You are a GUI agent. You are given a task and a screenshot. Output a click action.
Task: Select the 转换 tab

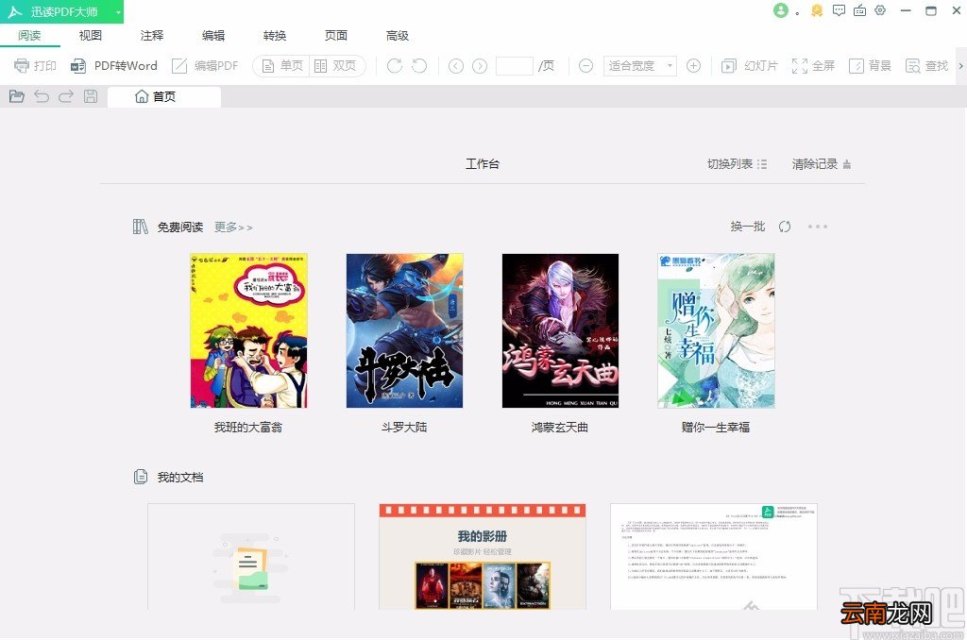[275, 36]
